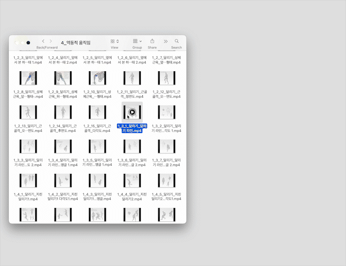Viewport: 346px width, 266px height.
Task: Click the 4_역동적 움직임 folder title
Action: 76,43
